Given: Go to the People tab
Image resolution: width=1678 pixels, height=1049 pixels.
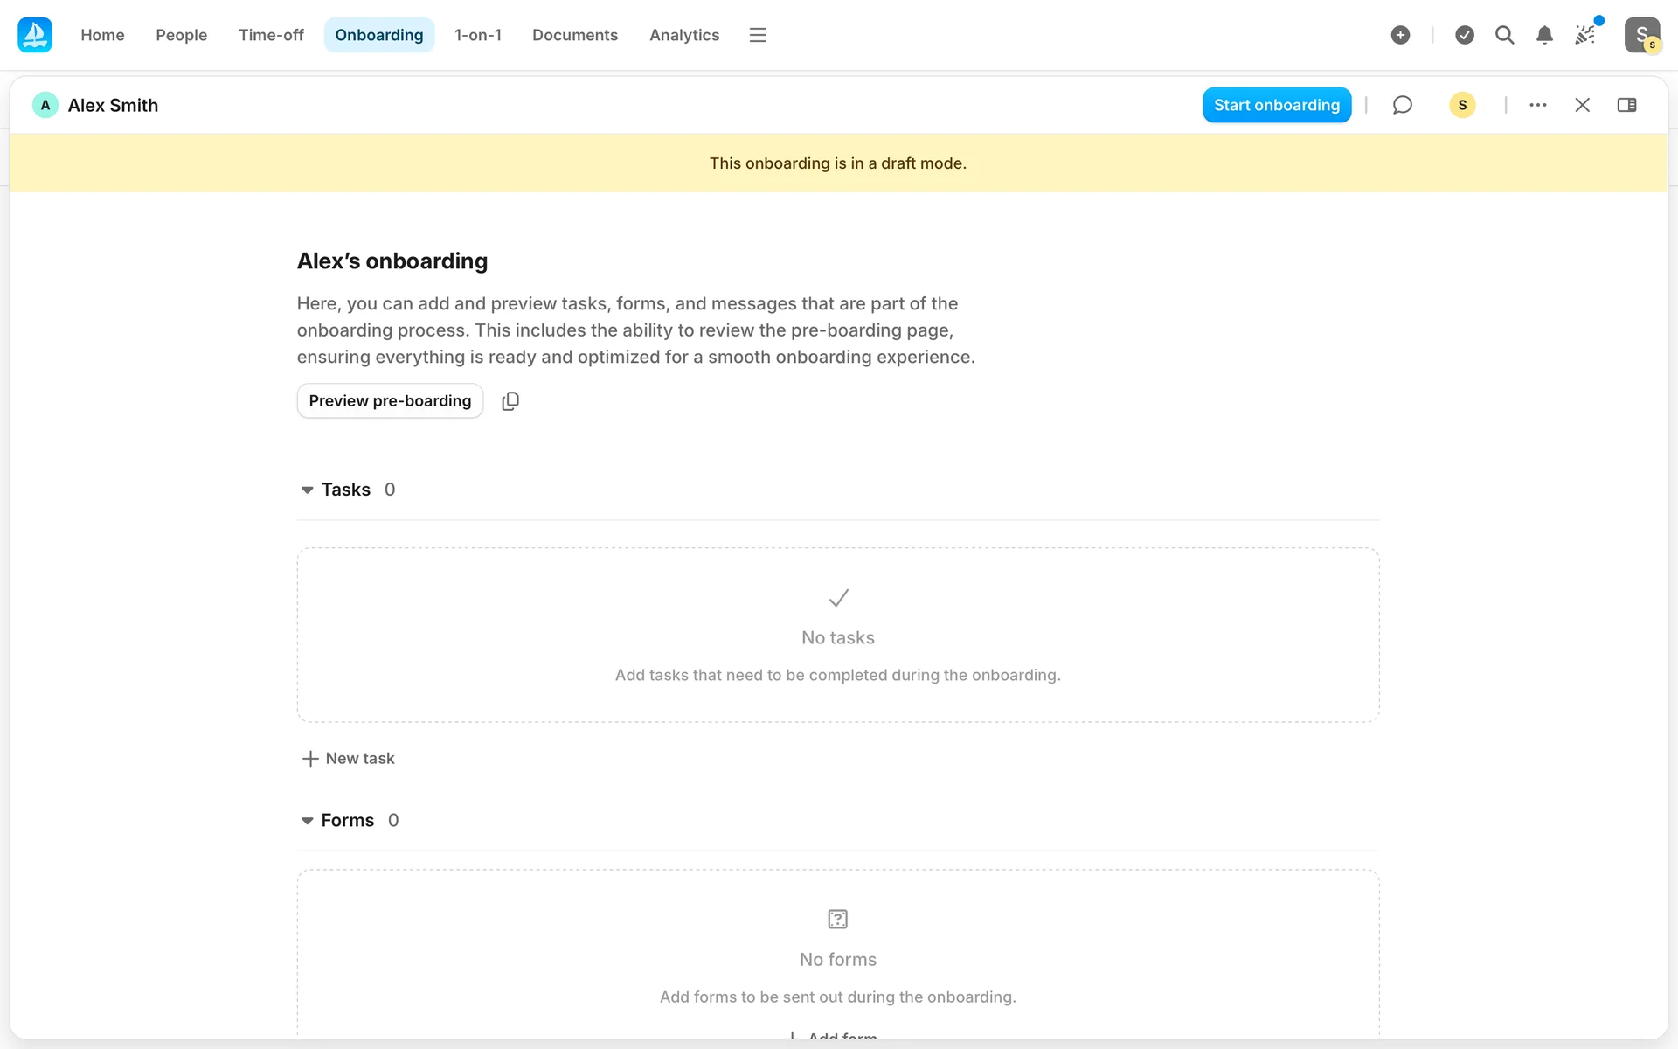Looking at the screenshot, I should [x=181, y=35].
